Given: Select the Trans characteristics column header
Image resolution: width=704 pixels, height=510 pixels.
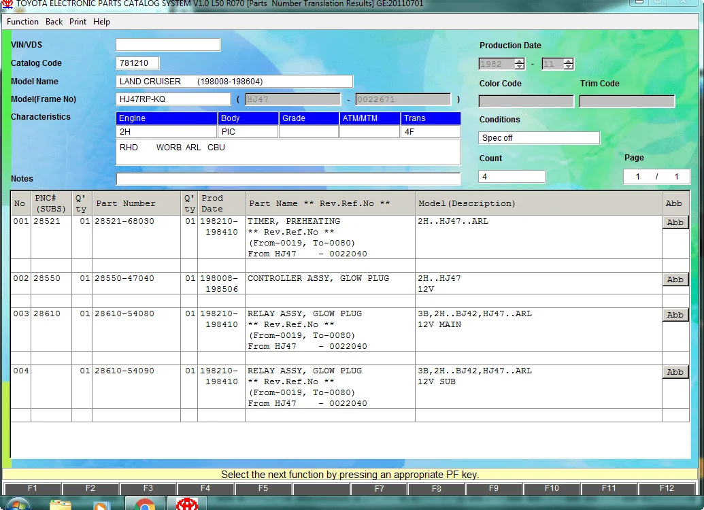Looking at the screenshot, I should [x=430, y=118].
